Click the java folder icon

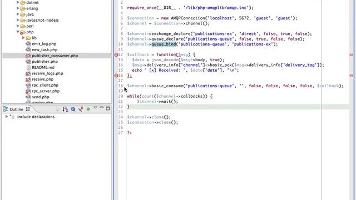tap(23, 14)
